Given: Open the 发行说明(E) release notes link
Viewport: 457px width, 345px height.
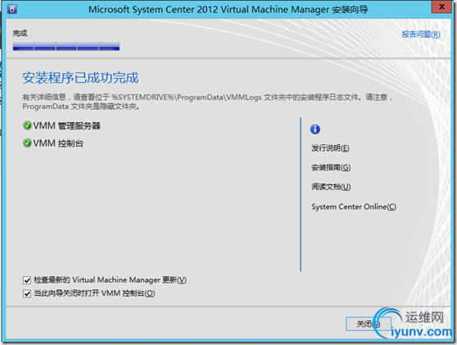Looking at the screenshot, I should tap(330, 148).
